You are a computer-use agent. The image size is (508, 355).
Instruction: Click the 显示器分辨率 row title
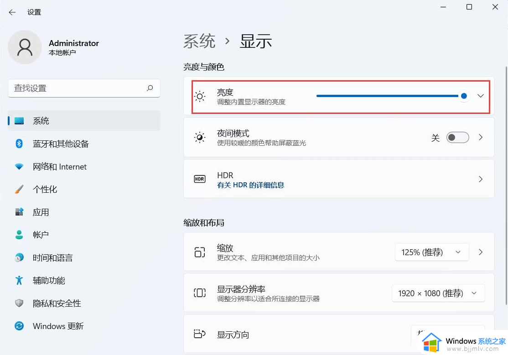(x=241, y=289)
